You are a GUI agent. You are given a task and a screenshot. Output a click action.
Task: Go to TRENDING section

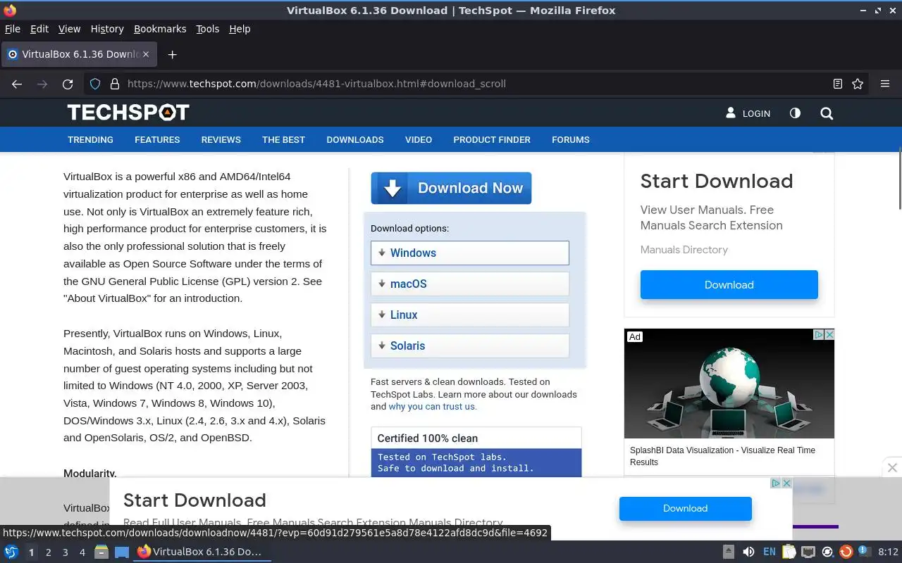click(x=90, y=139)
